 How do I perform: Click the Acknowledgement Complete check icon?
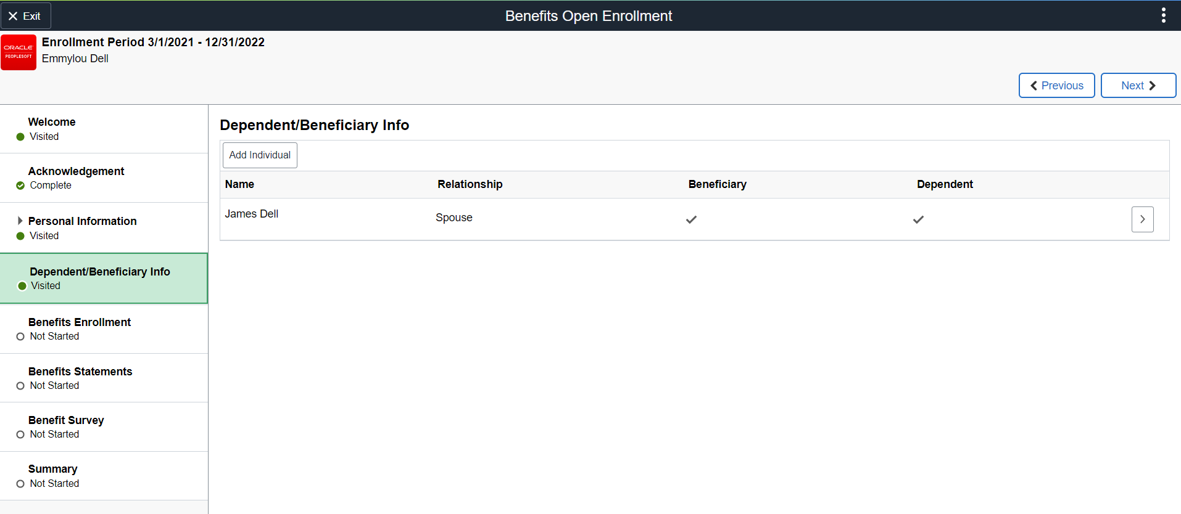pos(20,186)
